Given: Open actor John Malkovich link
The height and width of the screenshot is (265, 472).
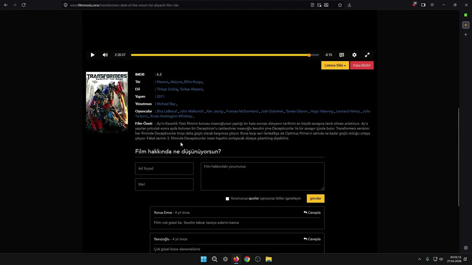Looking at the screenshot, I should click(x=192, y=111).
